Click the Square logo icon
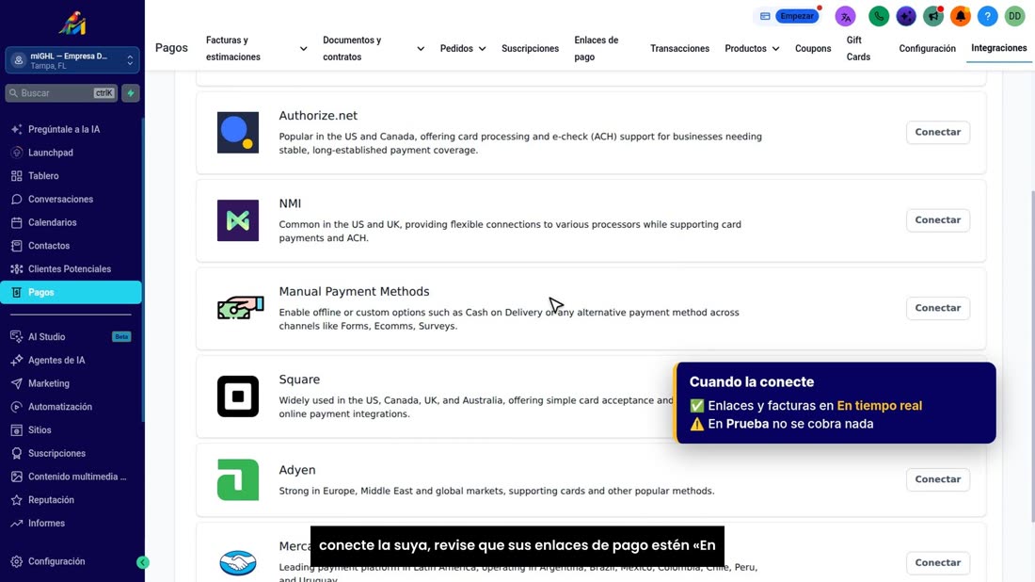 tap(238, 396)
